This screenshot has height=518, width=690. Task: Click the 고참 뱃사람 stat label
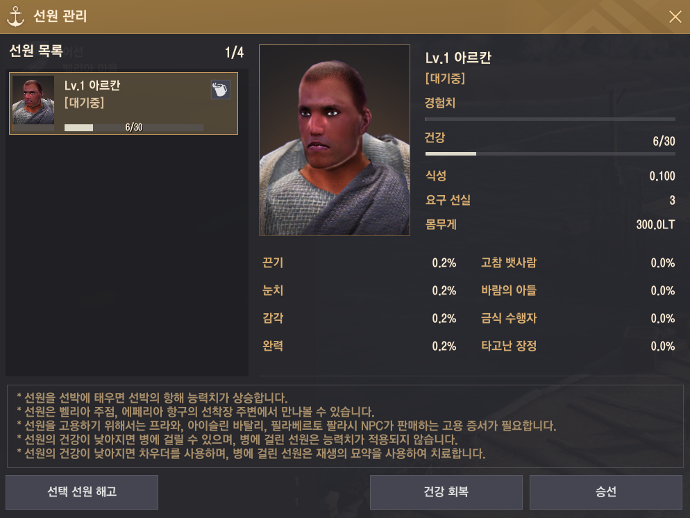508,262
